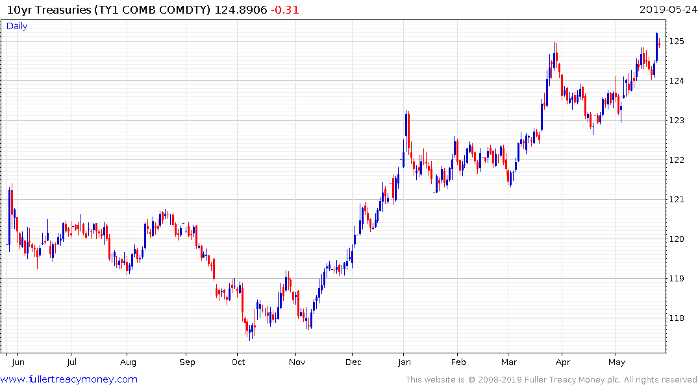
Task: Click the 'Daily' interval label
Action: coord(17,26)
